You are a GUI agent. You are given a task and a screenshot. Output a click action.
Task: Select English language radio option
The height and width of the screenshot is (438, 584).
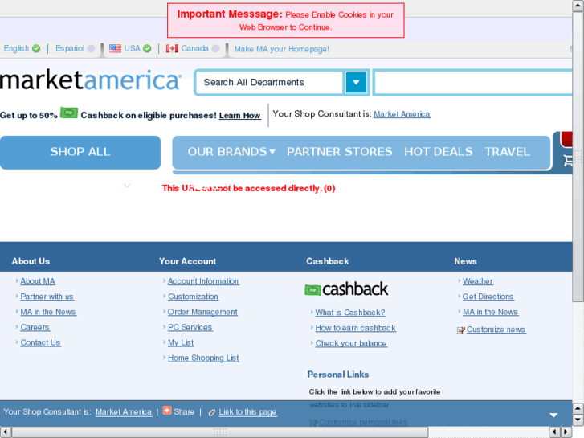pos(36,49)
